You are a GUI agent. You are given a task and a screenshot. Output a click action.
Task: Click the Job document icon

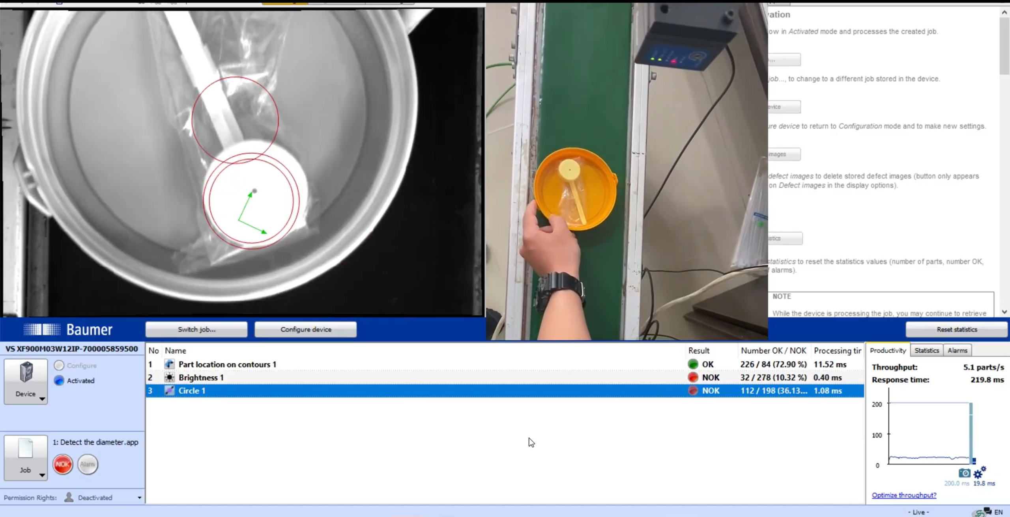[x=26, y=448]
